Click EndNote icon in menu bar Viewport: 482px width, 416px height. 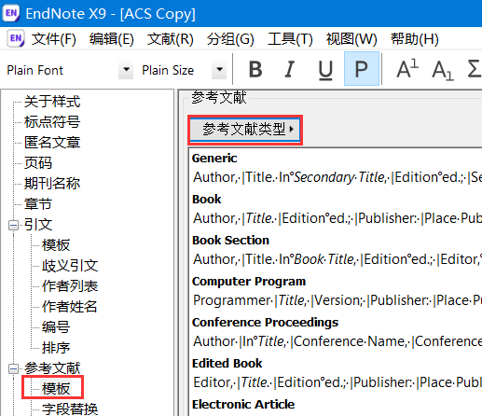(x=16, y=38)
